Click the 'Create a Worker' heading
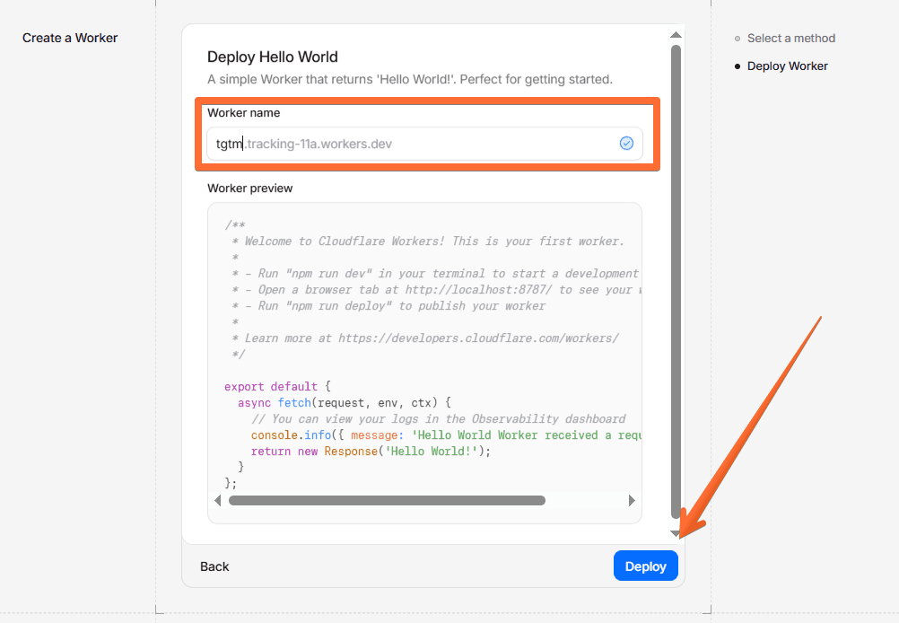The height and width of the screenshot is (623, 899). point(70,38)
